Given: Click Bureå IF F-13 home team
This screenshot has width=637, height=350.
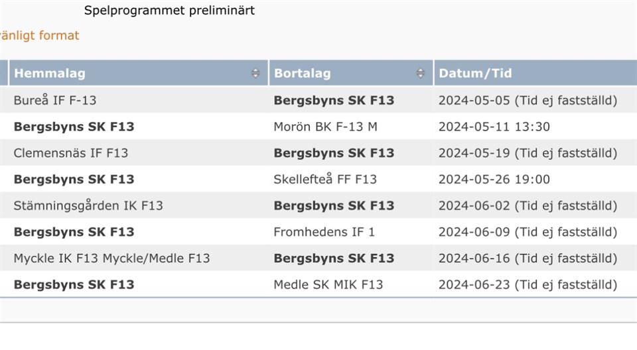Looking at the screenshot, I should tap(55, 100).
